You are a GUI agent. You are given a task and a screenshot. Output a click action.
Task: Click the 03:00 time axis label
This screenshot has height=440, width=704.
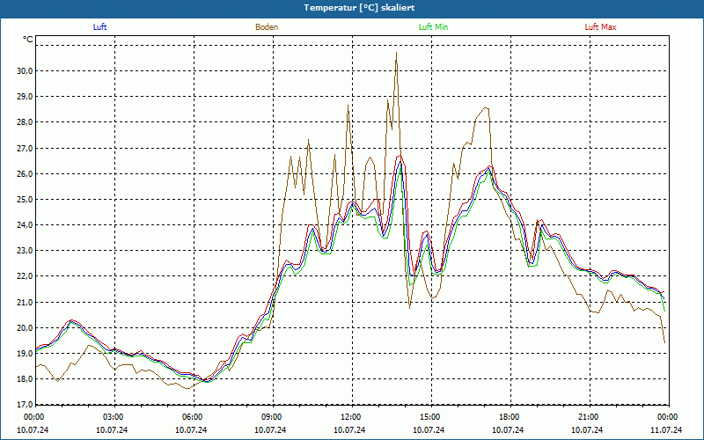tap(114, 417)
